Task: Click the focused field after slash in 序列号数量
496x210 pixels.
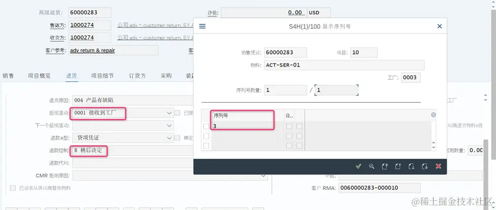Action: coord(337,90)
